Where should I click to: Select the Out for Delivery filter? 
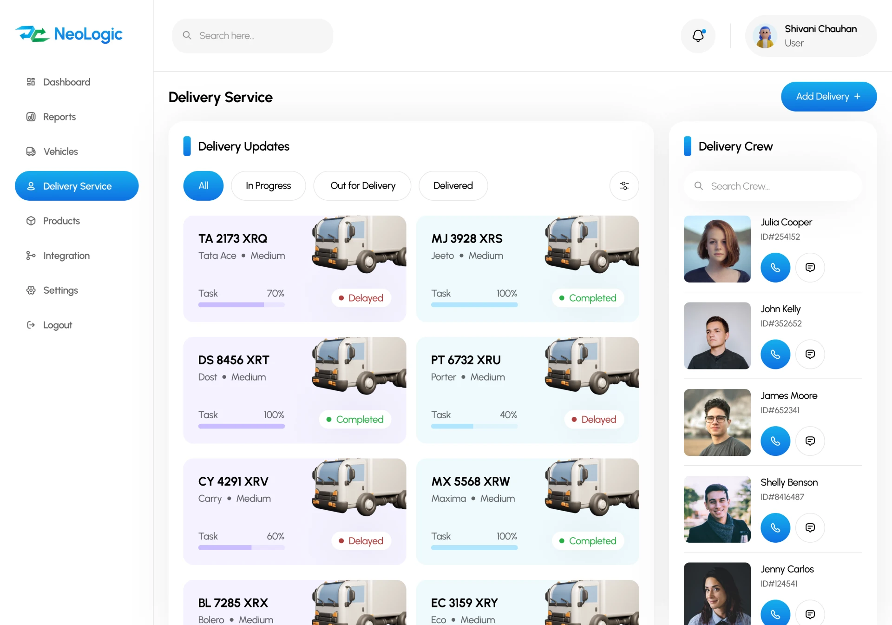[362, 185]
